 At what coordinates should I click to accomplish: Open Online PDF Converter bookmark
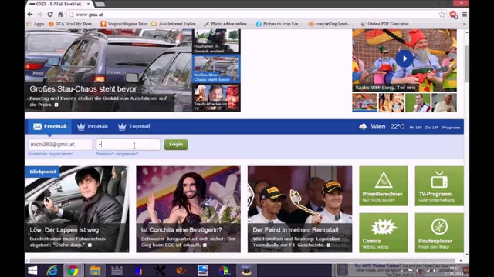pyautogui.click(x=384, y=24)
